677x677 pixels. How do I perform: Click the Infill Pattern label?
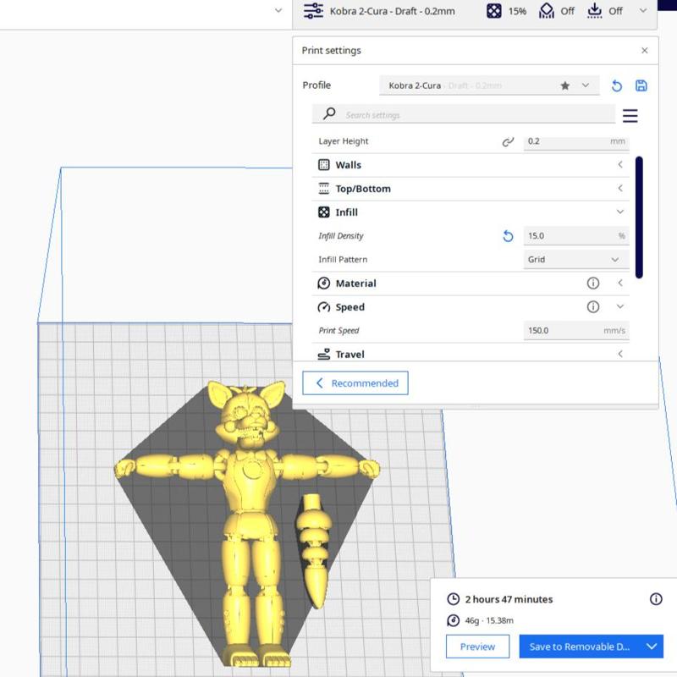343,260
